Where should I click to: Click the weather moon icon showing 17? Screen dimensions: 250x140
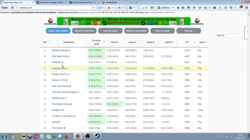(x=145, y=8)
